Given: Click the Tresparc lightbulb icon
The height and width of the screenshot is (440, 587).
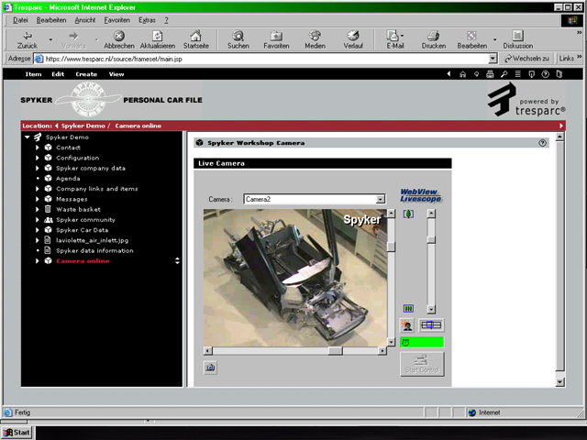Looking at the screenshot, I should (x=476, y=74).
